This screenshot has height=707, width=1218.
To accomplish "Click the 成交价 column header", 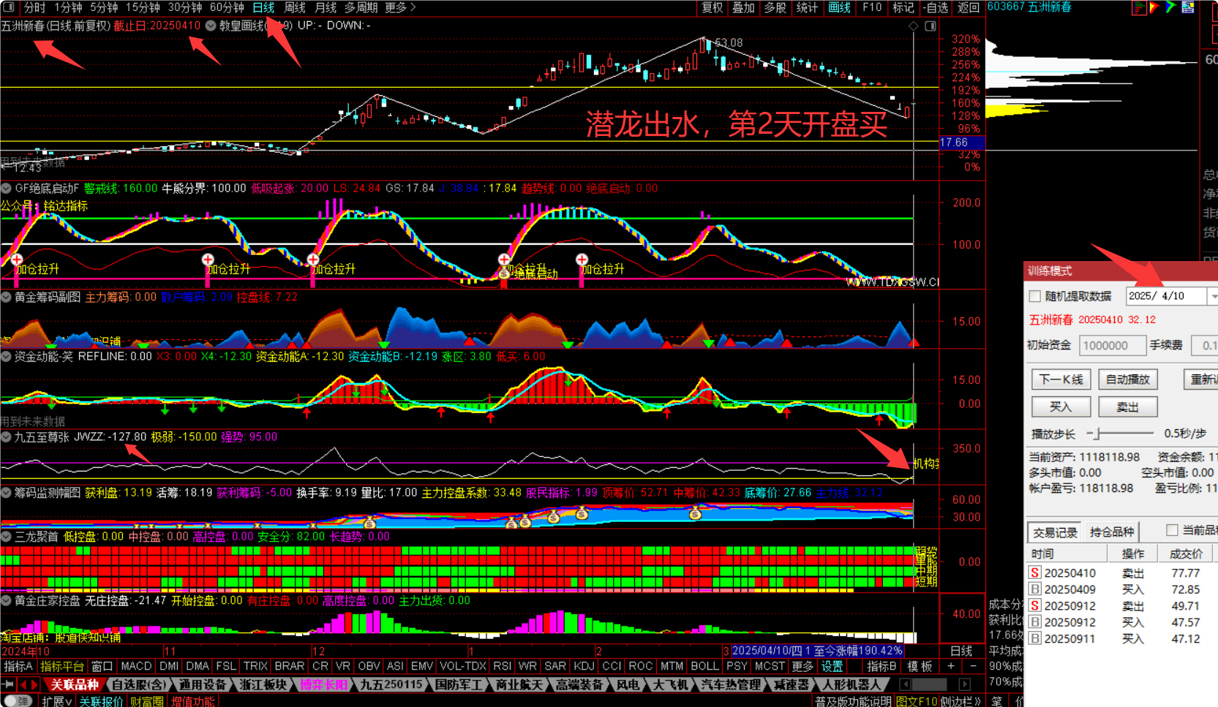I will click(x=1185, y=554).
